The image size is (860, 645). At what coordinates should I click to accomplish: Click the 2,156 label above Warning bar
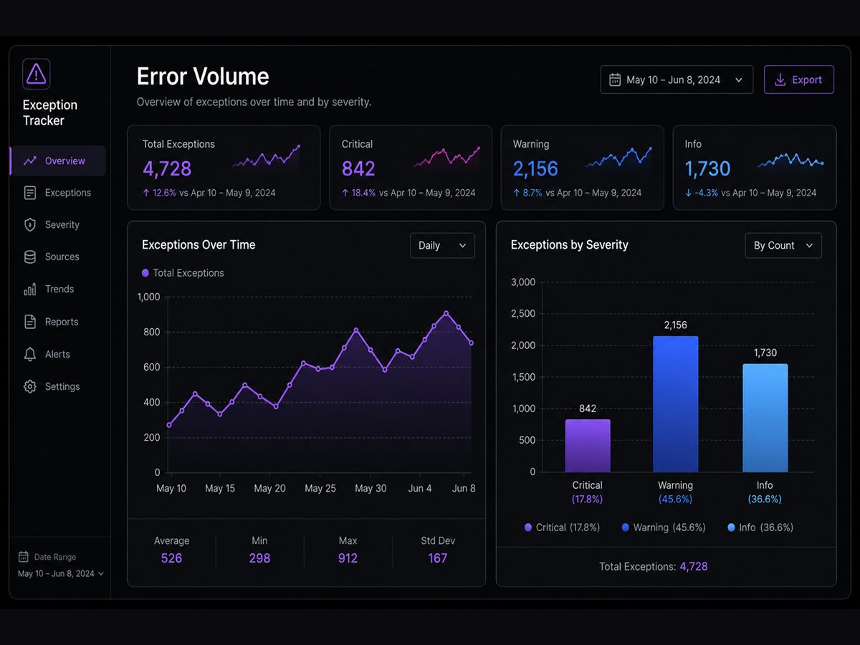tap(676, 325)
